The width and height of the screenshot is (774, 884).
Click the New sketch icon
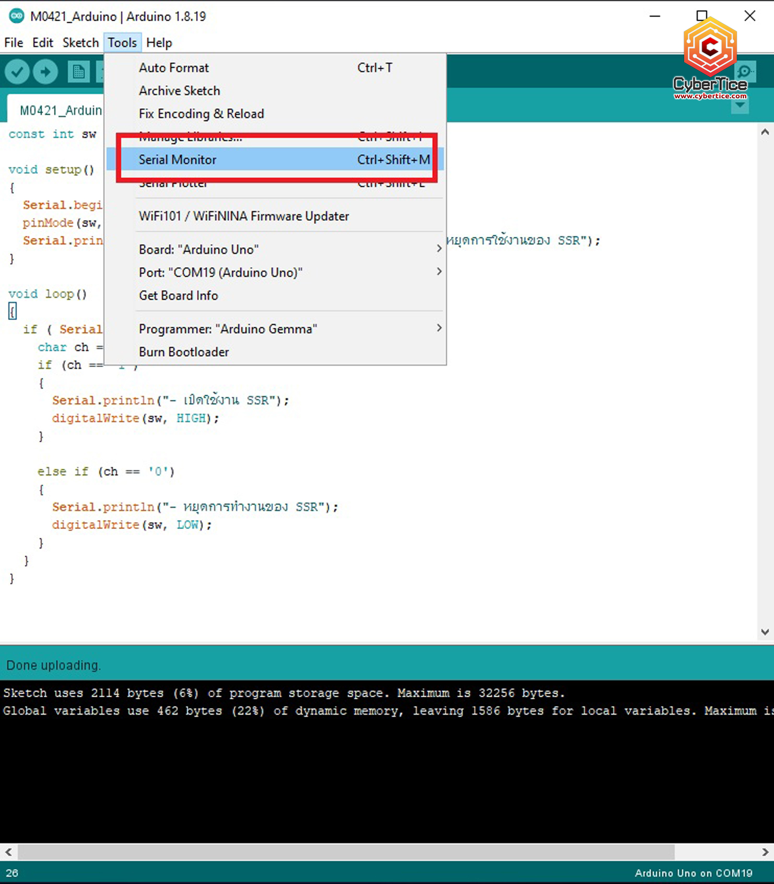pyautogui.click(x=78, y=72)
